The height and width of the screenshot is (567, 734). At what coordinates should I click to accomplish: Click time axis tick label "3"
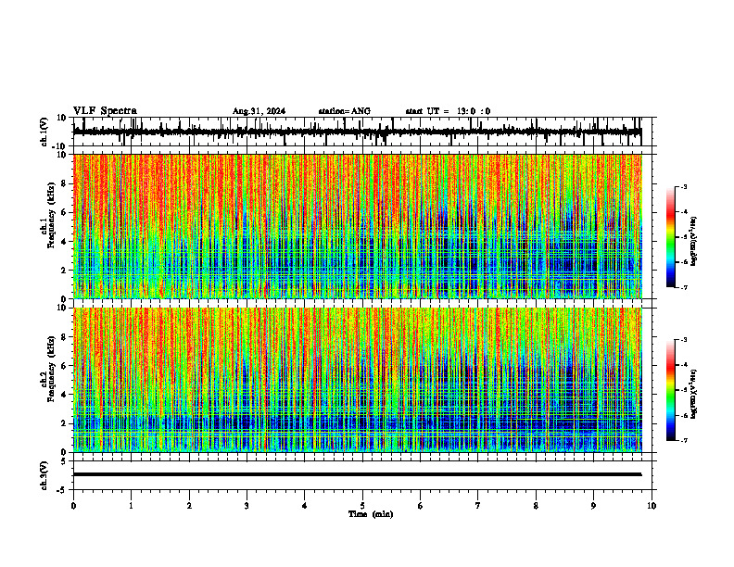click(x=247, y=506)
